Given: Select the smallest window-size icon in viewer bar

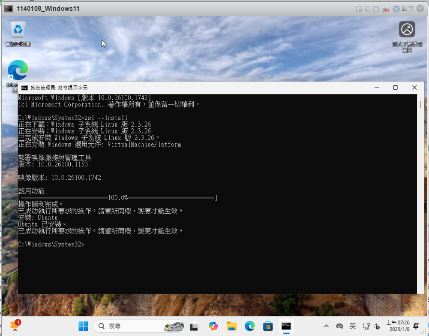Looking at the screenshot, I should (x=359, y=9).
